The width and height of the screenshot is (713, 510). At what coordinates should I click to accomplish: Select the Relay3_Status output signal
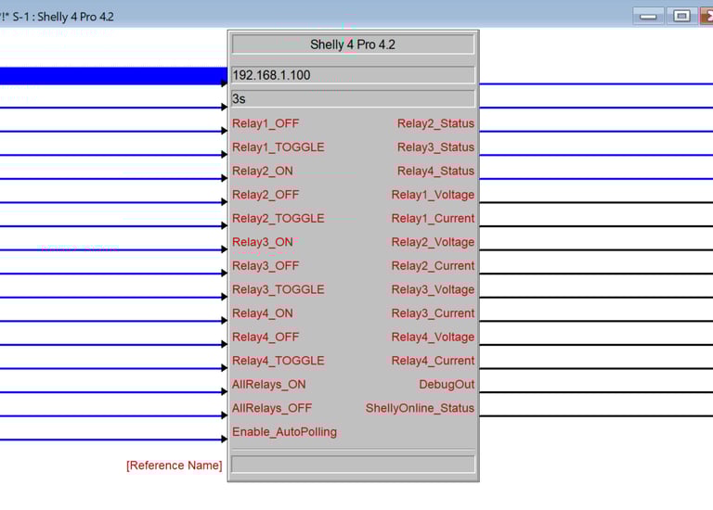coord(435,147)
